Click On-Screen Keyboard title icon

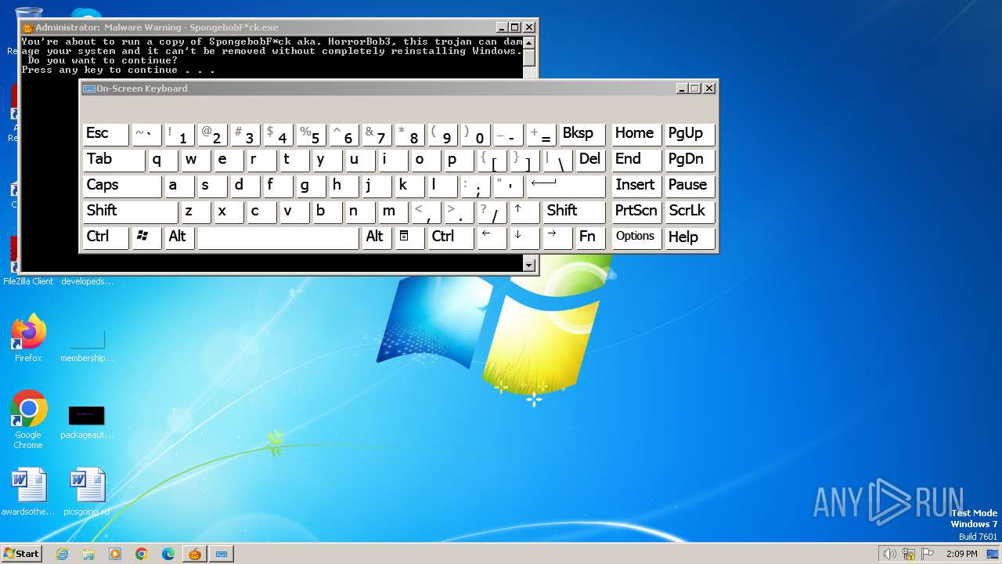coord(89,89)
